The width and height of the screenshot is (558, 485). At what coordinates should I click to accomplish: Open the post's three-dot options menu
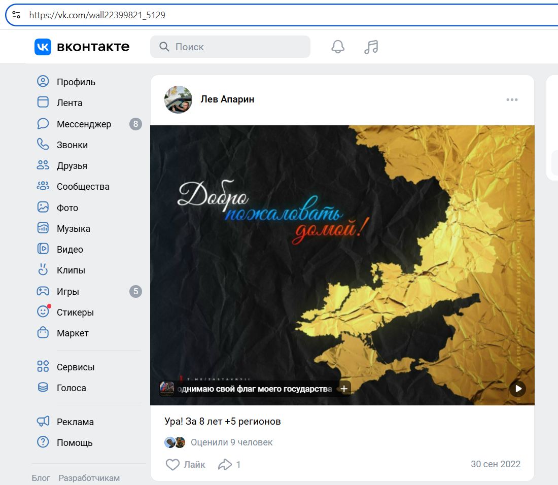[x=512, y=99]
